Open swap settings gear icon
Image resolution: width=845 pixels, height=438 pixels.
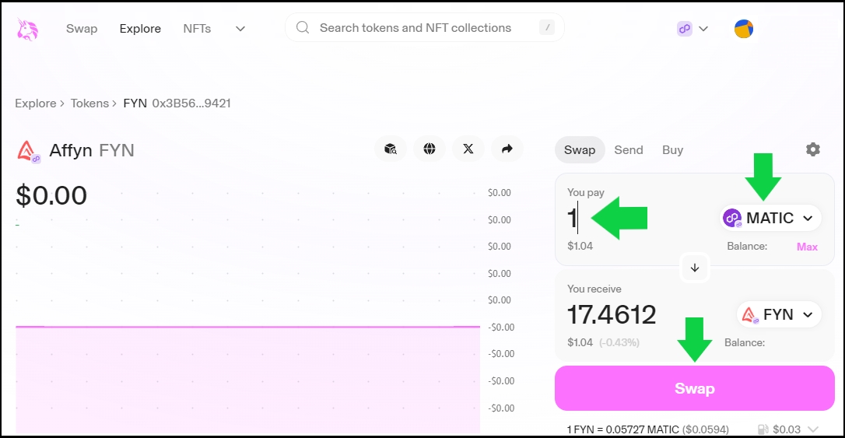tap(813, 149)
